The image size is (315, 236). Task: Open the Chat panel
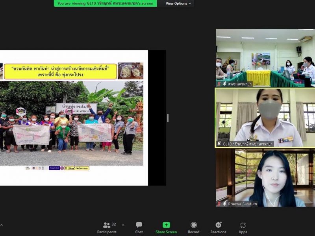pyautogui.click(x=139, y=227)
